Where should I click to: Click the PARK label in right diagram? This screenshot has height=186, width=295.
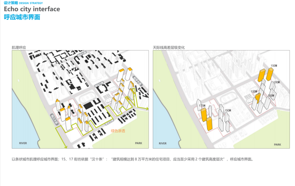pos(277,144)
